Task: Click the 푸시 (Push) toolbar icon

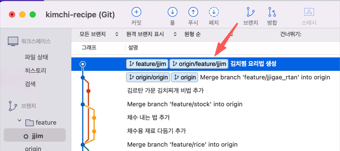Action: tap(193, 12)
